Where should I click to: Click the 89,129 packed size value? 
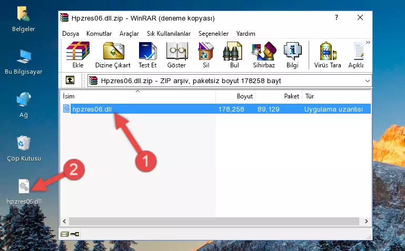(269, 109)
